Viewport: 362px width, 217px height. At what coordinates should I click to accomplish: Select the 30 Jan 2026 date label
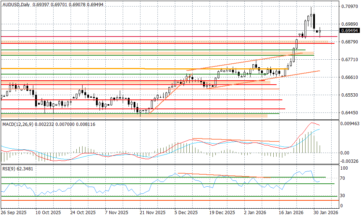pyautogui.click(x=325, y=213)
